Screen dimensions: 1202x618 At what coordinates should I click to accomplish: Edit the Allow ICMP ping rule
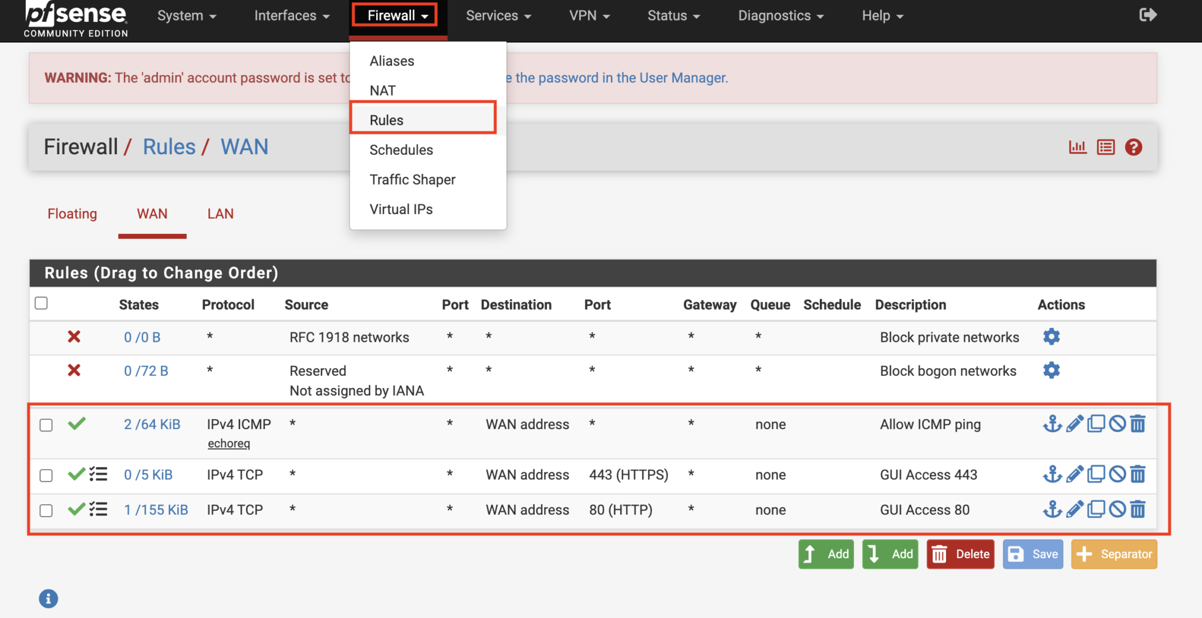1075,423
